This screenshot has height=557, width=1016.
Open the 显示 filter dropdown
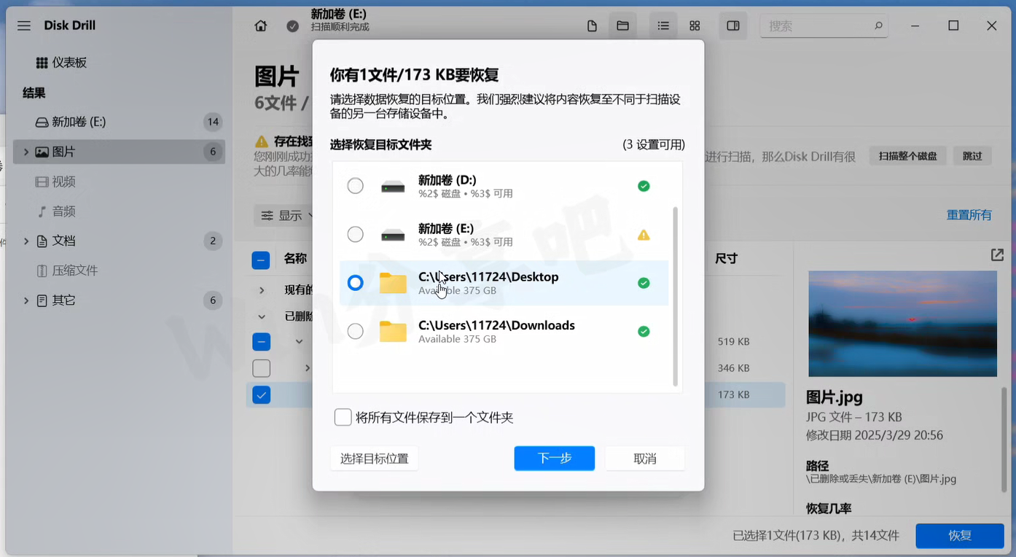coord(287,215)
